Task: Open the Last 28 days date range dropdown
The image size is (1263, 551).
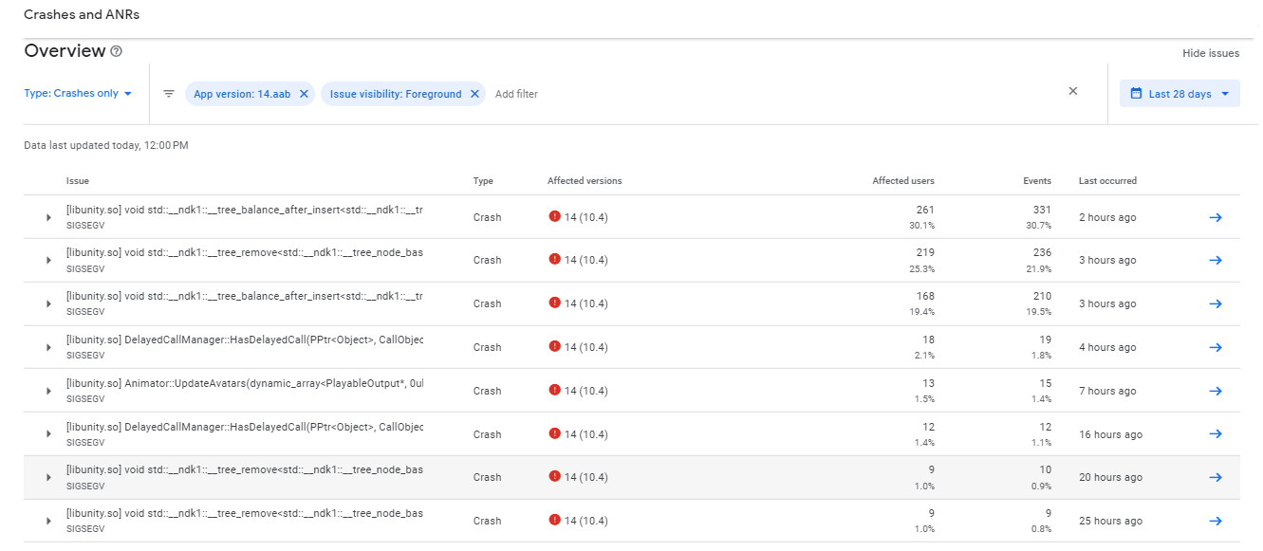Action: [x=1179, y=92]
